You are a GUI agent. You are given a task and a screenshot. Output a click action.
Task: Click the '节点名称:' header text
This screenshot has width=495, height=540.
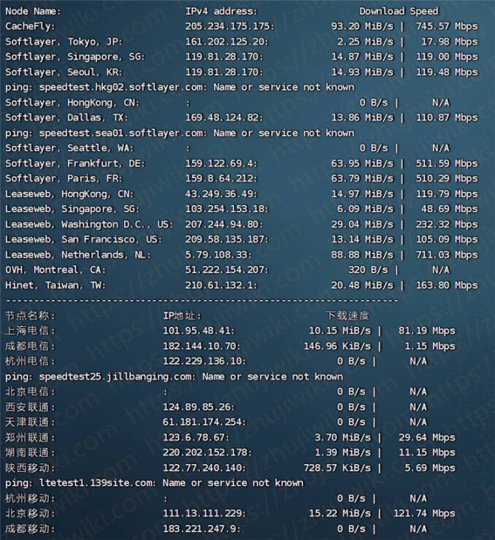pyautogui.click(x=31, y=316)
